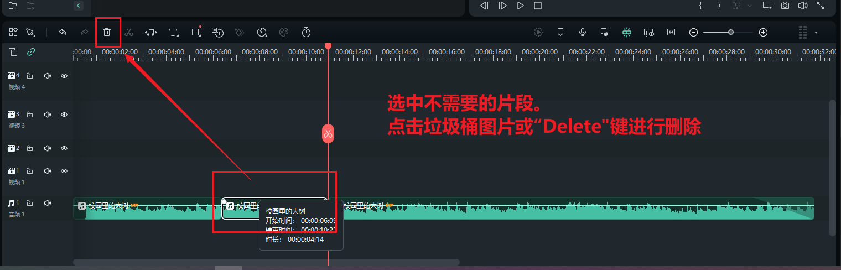Select first 校园里的大树 audio clip

pyautogui.click(x=147, y=209)
